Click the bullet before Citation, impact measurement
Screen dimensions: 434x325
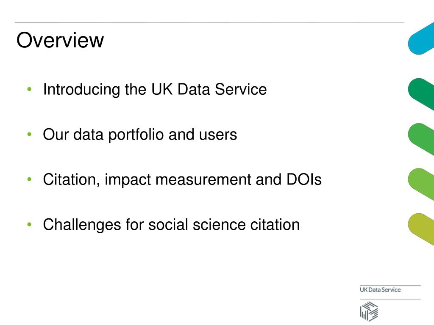(x=30, y=179)
